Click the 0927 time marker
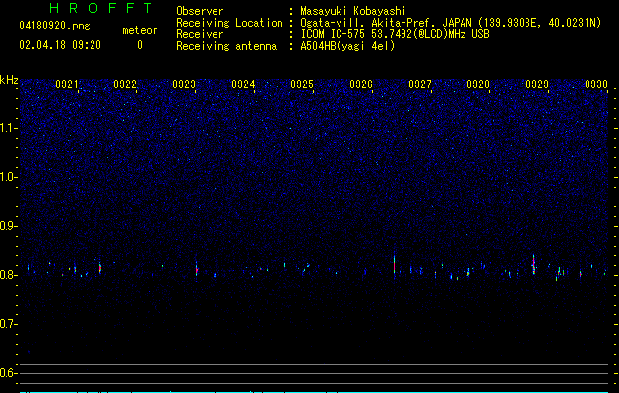Screen dimensions: 619x393 pyautogui.click(x=420, y=84)
